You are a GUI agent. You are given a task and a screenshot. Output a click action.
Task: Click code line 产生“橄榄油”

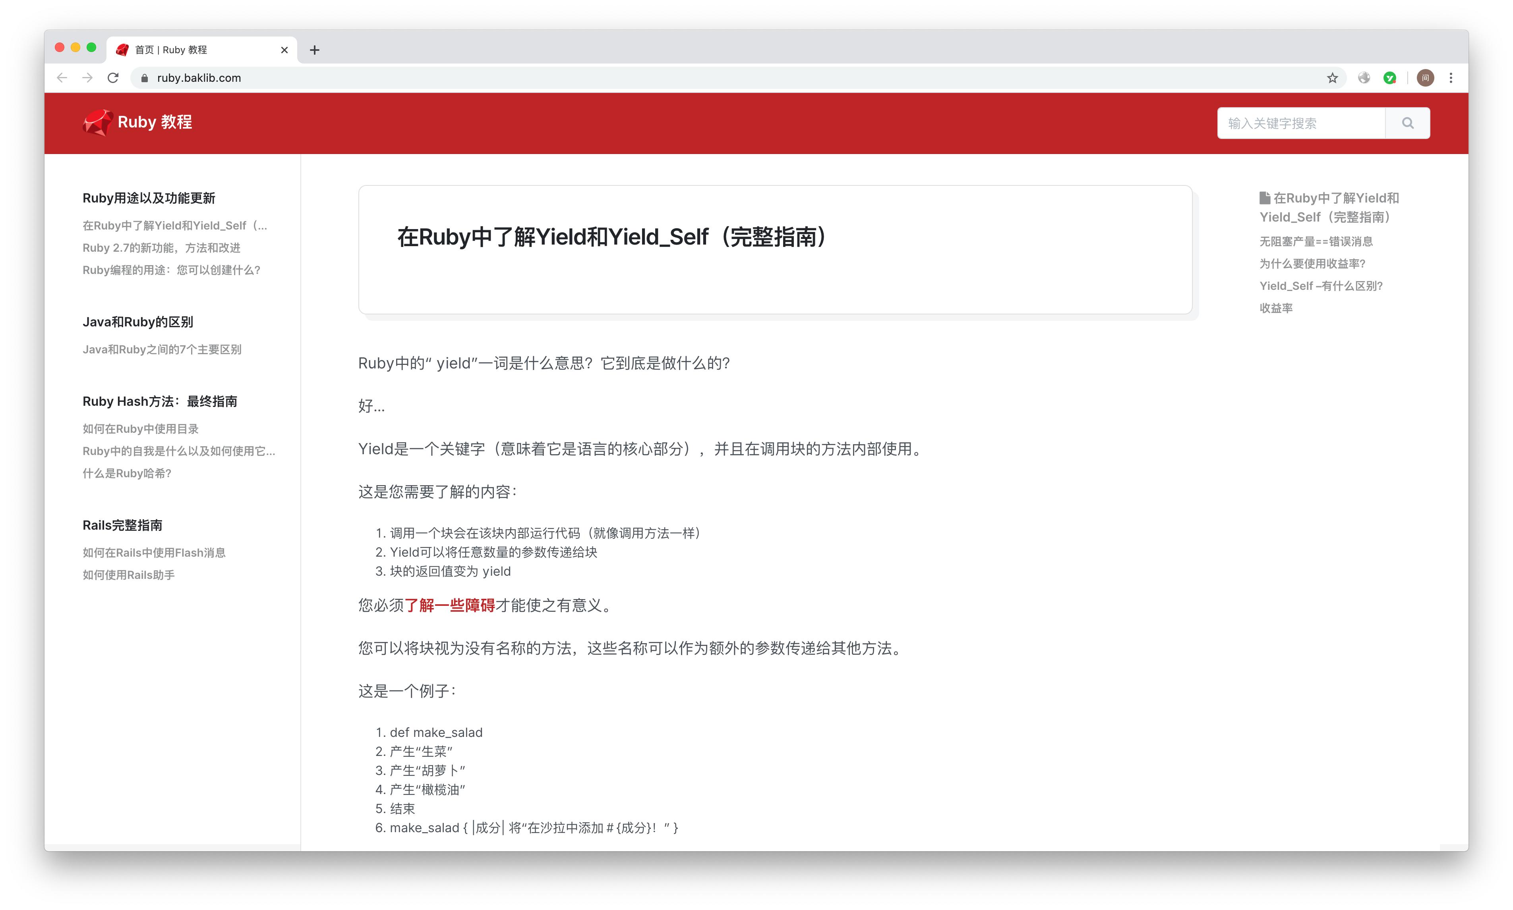click(427, 789)
